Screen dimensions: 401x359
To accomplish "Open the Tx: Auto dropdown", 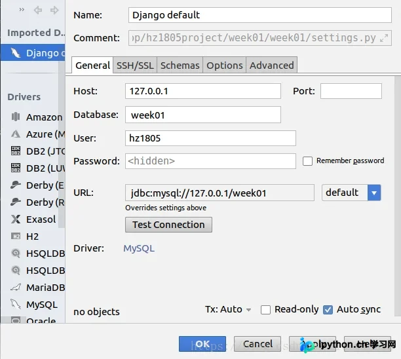I will 228,309.
